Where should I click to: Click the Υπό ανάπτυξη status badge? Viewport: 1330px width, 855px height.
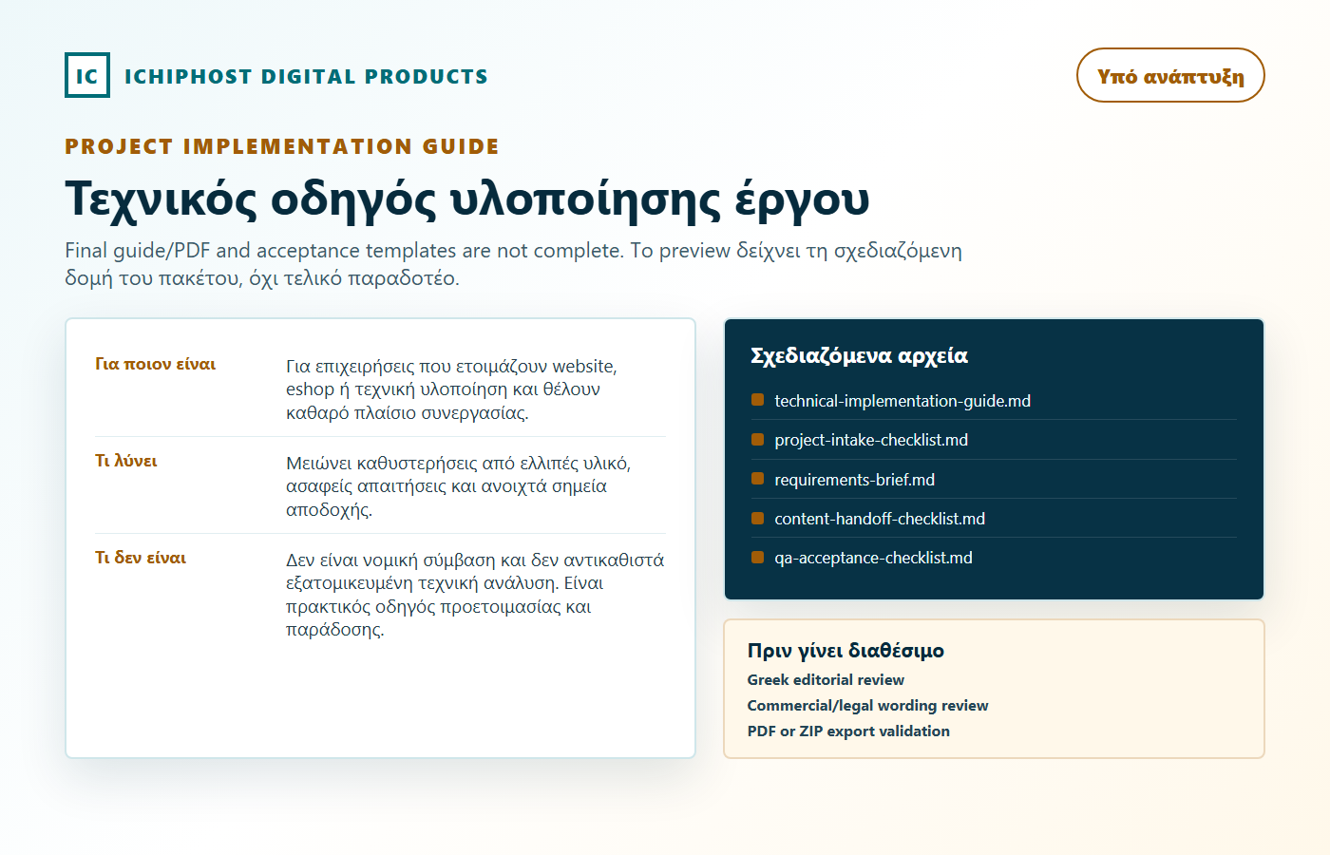tap(1170, 75)
